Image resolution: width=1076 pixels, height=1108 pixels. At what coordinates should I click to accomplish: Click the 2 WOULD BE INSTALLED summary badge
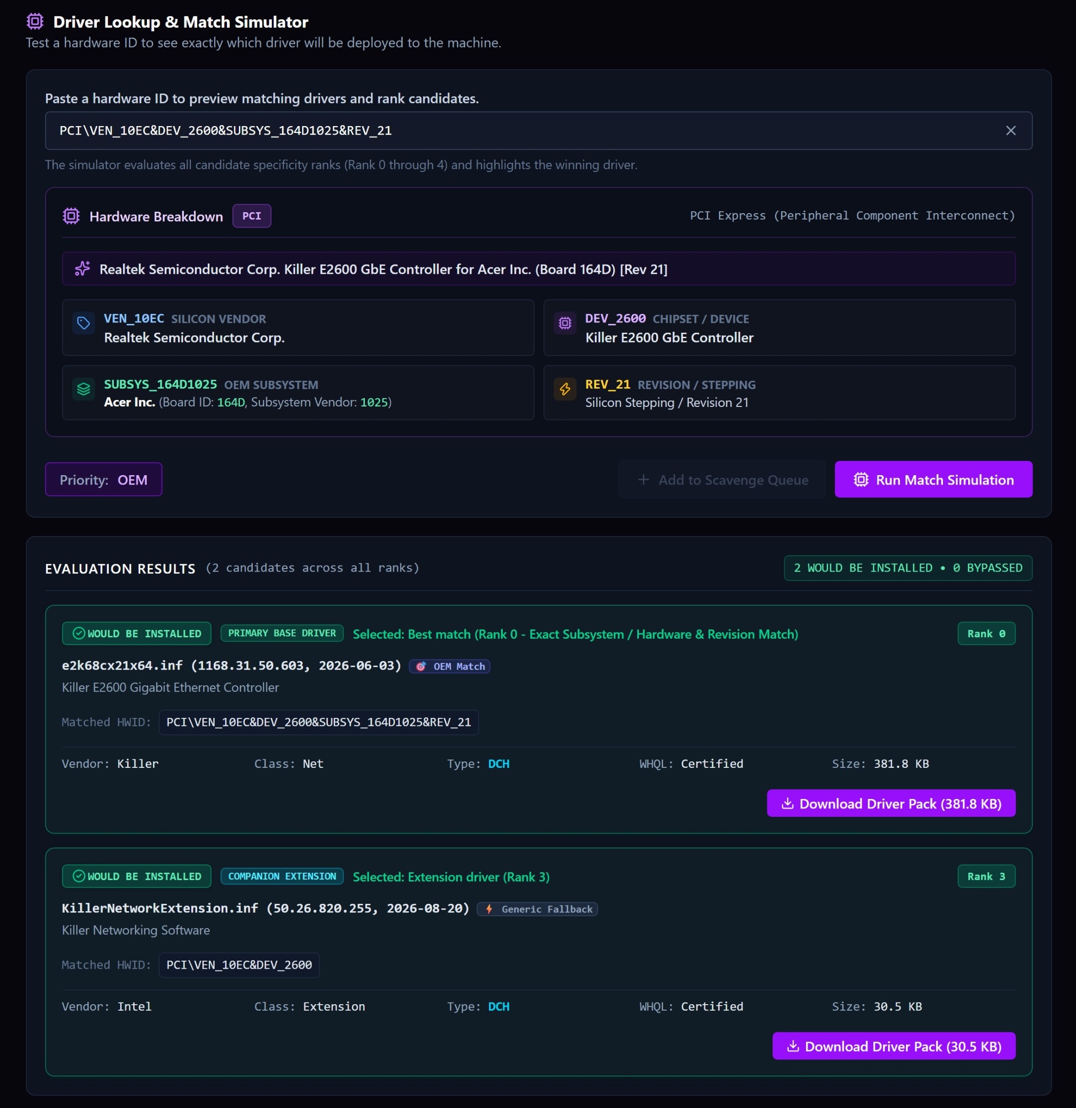(907, 568)
